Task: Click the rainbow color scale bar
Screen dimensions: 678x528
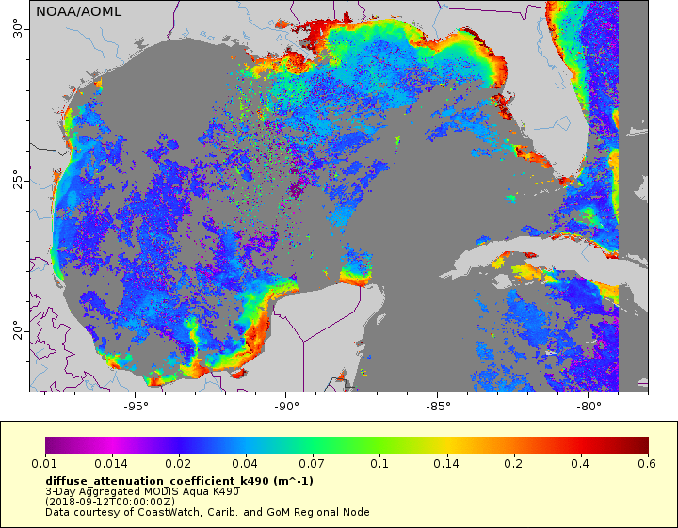Action: tap(347, 445)
